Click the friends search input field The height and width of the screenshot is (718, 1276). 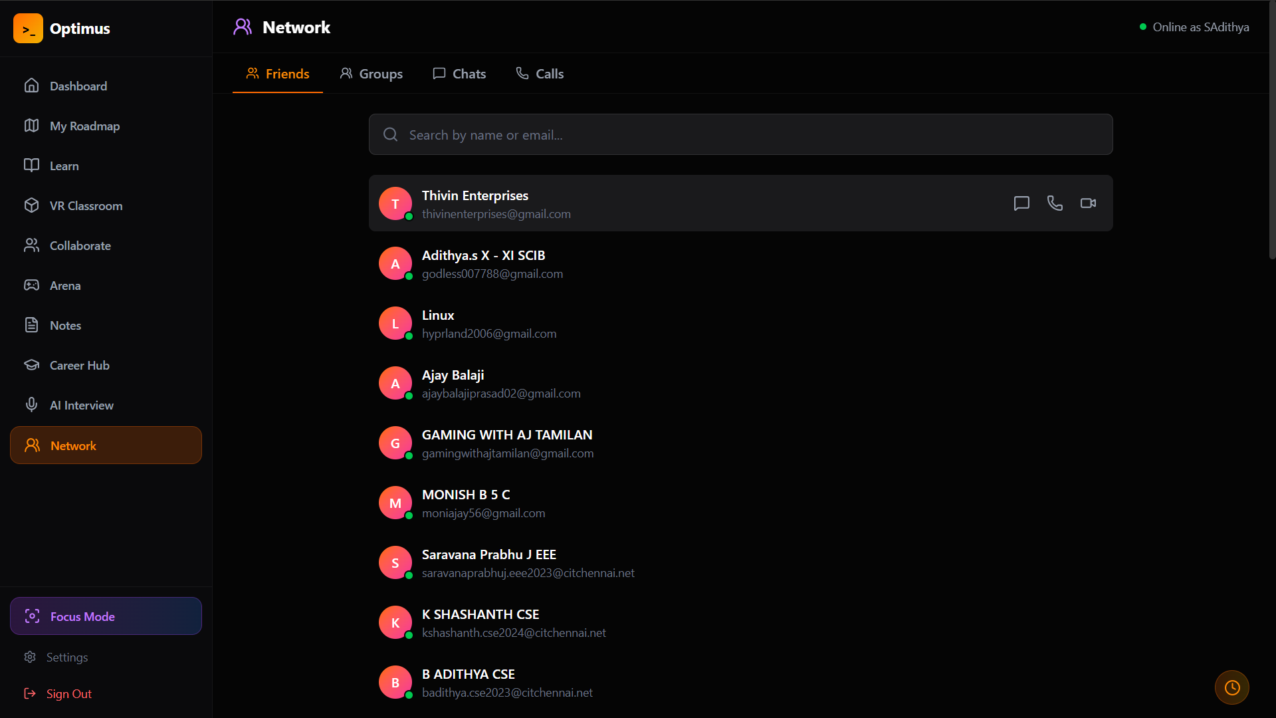(740, 135)
